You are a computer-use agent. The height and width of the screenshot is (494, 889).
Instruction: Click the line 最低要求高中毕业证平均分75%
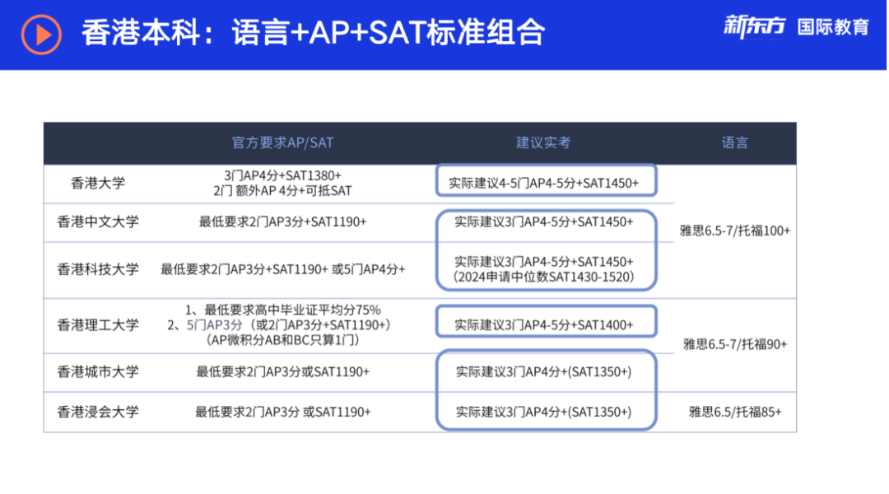pyautogui.click(x=282, y=310)
